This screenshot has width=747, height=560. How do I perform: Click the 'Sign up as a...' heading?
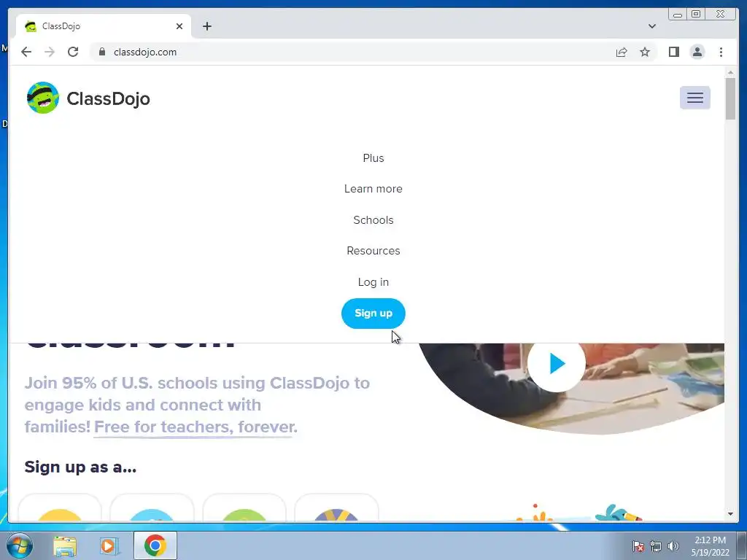coord(80,467)
